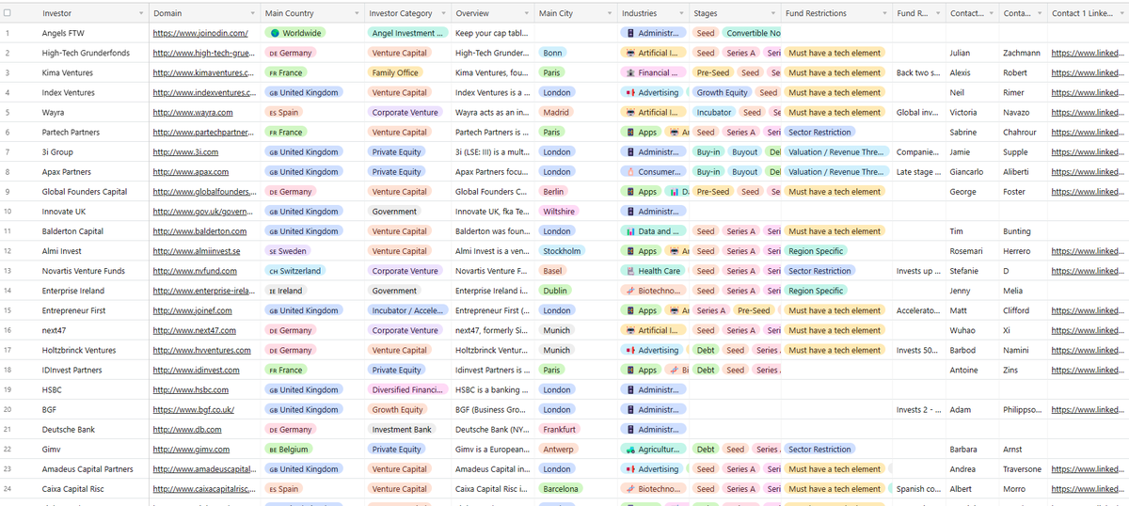Select the Health Care industry tag
The width and height of the screenshot is (1129, 506).
[x=653, y=271]
